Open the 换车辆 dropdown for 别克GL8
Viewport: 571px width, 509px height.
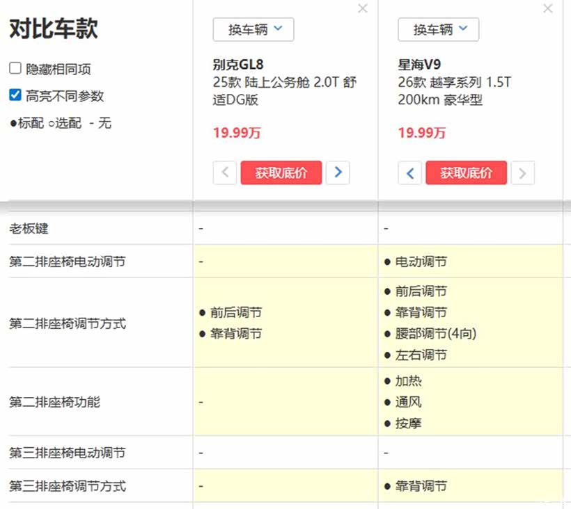coord(253,30)
